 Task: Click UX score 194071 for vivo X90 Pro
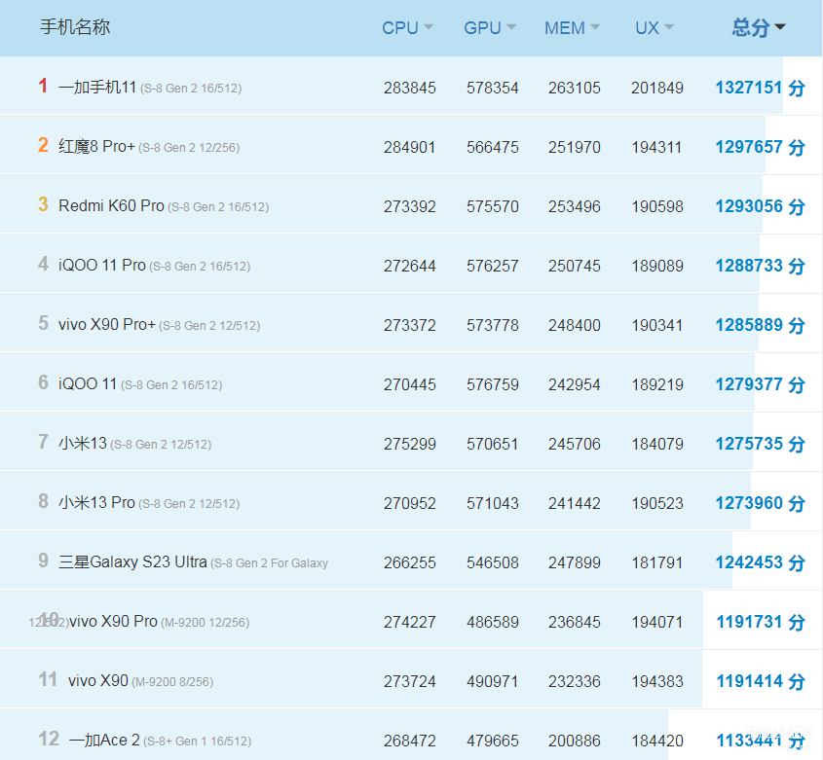pyautogui.click(x=657, y=622)
